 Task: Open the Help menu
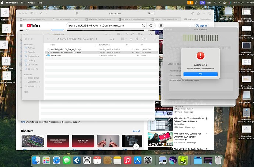click(x=40, y=3)
